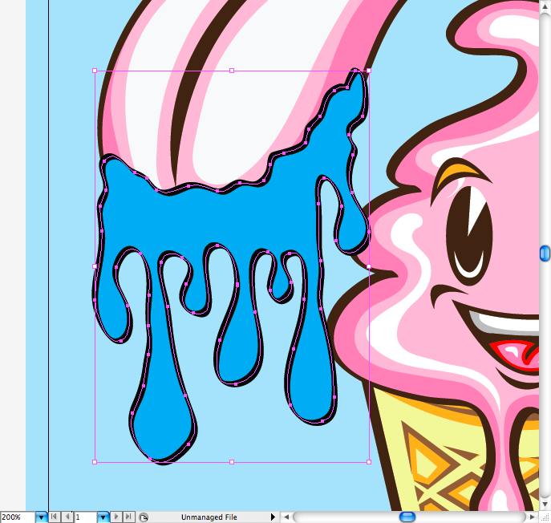Click the Unmanaged File status label

tap(209, 517)
